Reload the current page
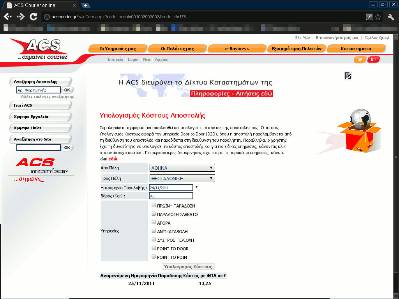Image resolution: width=399 pixels, height=299 pixels. click(34, 17)
